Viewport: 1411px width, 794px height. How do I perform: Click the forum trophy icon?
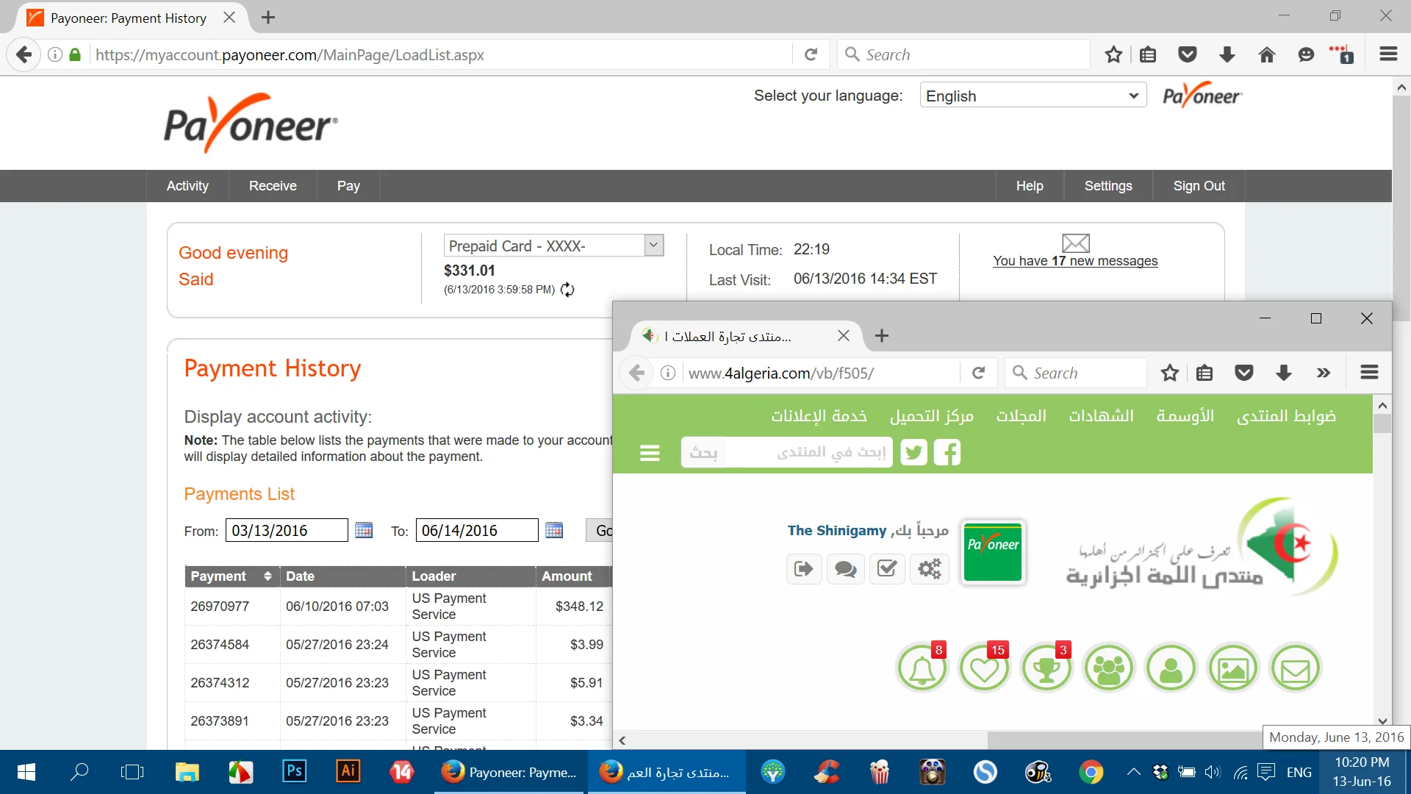pos(1046,668)
